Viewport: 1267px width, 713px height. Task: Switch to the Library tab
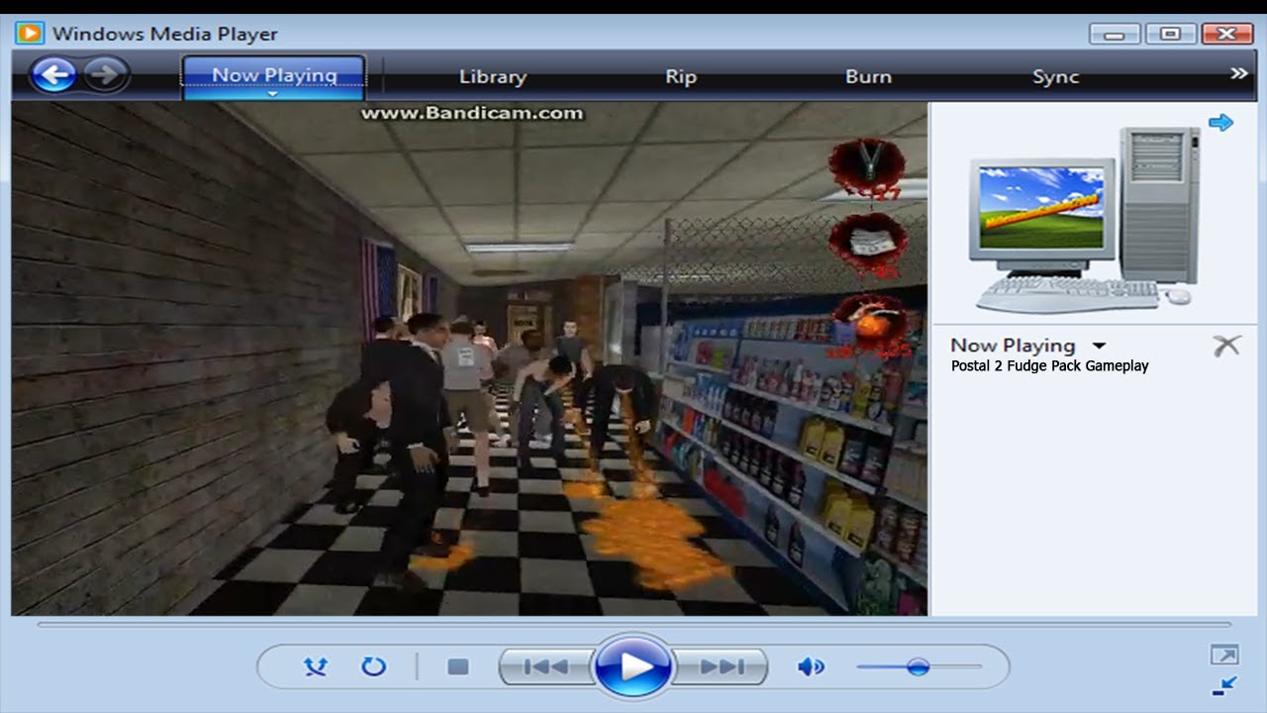click(x=492, y=76)
